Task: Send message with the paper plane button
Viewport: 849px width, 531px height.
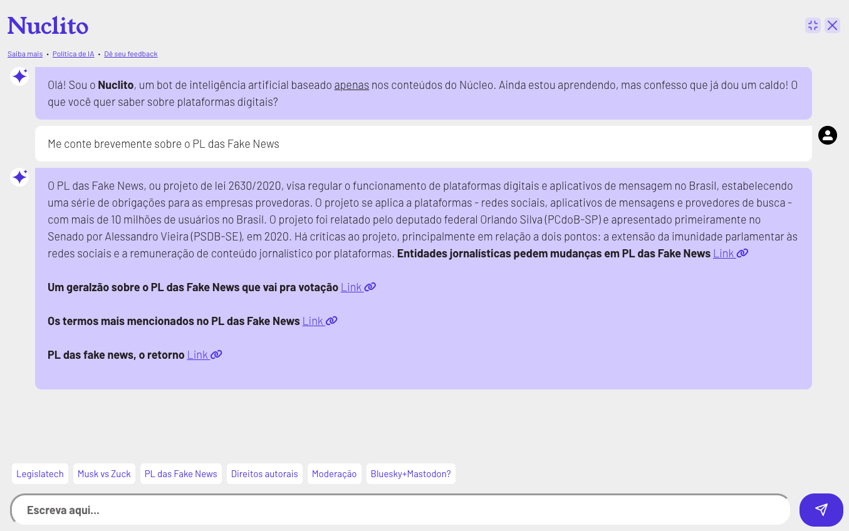Action: (x=821, y=510)
